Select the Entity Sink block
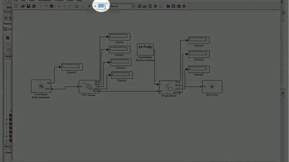The height and width of the screenshot is (162, 289). point(212,86)
